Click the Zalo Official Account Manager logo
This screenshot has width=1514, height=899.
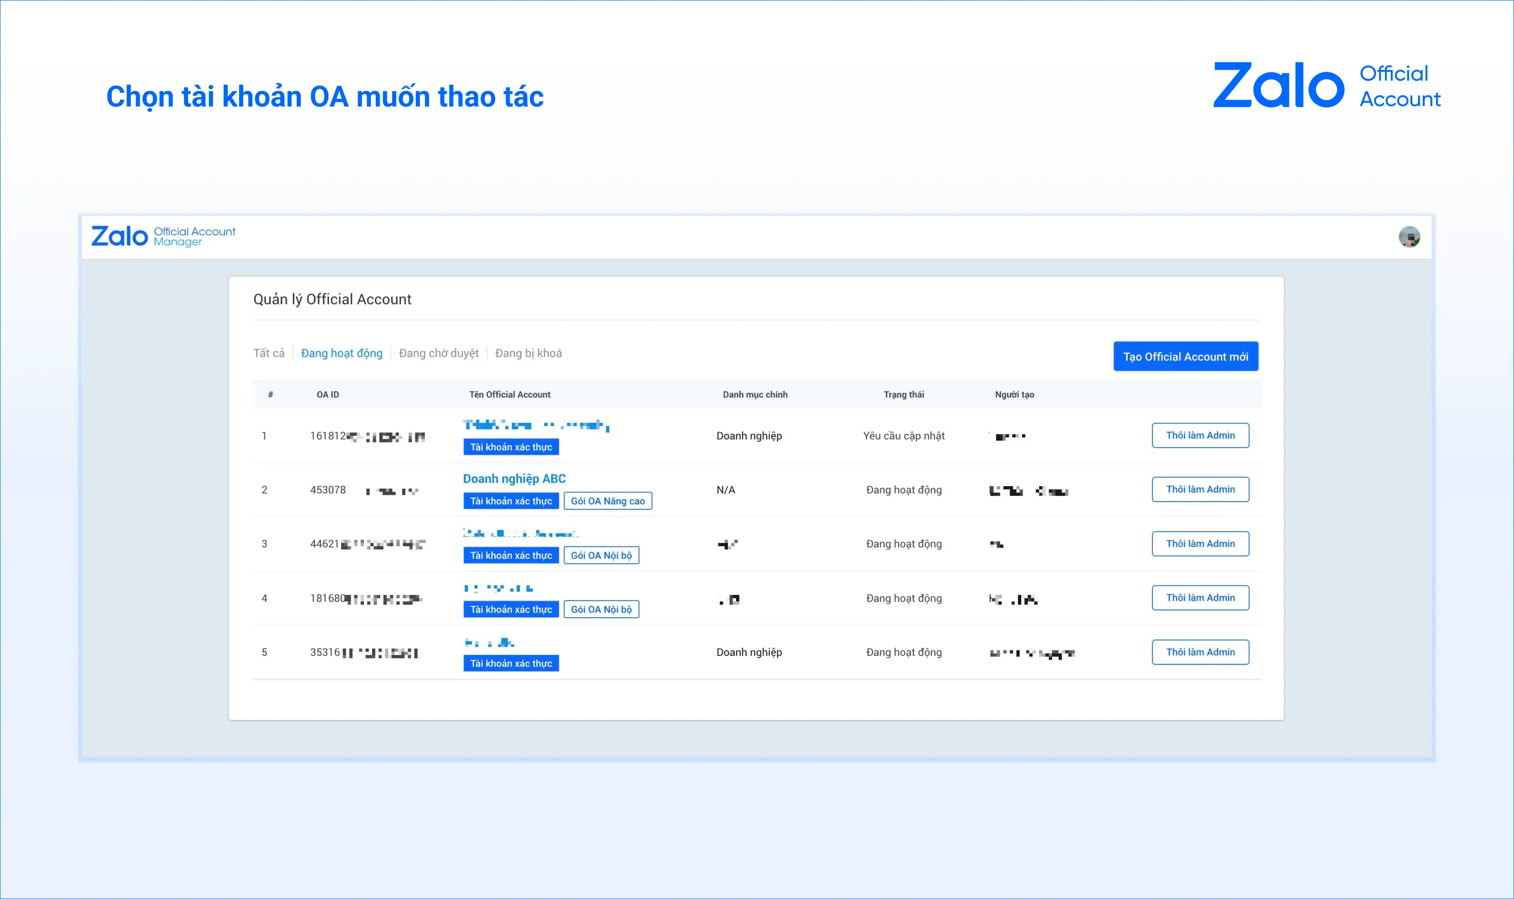163,236
